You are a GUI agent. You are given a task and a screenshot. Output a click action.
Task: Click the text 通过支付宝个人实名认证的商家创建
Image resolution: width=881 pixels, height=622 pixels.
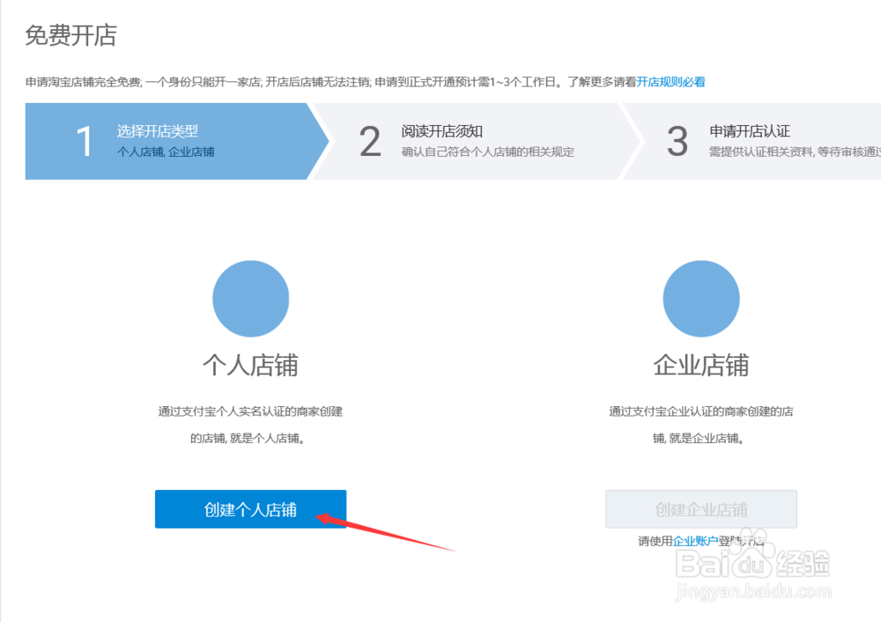(x=250, y=411)
